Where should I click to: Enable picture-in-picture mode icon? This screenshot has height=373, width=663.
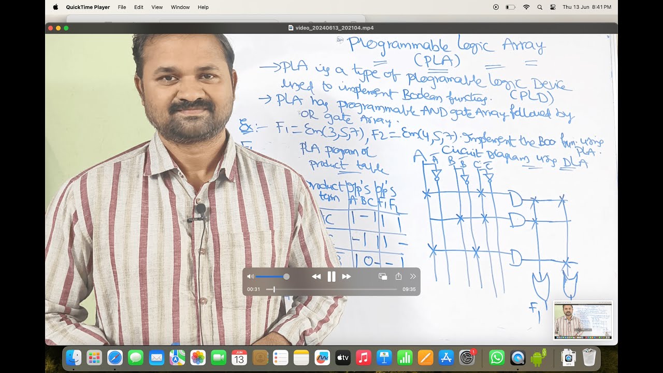coord(383,277)
